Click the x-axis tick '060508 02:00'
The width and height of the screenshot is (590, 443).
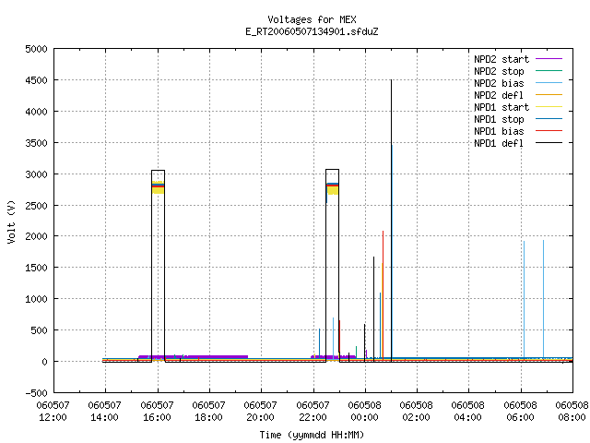(x=416, y=412)
